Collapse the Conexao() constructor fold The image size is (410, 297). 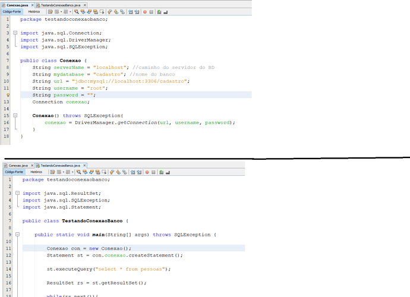click(15, 115)
